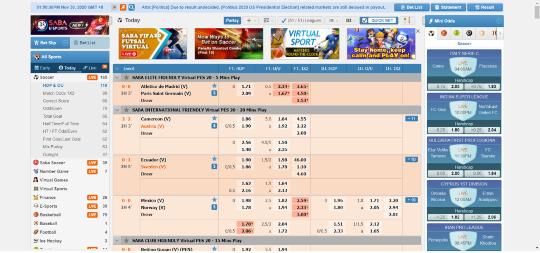Favorite the Cameroon vs Austria match star
Screen dimensions: 540x253
click(214, 118)
